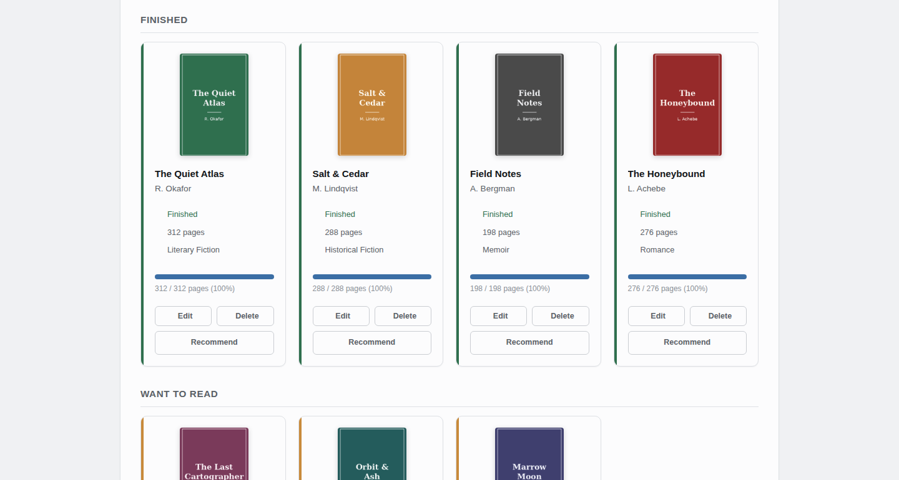Select the red Honeybound book cover
This screenshot has height=480, width=899.
pyautogui.click(x=687, y=105)
